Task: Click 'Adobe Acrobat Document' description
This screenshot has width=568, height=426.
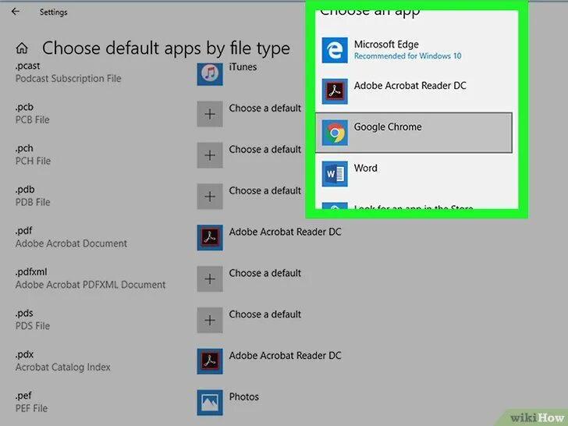Action: tap(71, 243)
